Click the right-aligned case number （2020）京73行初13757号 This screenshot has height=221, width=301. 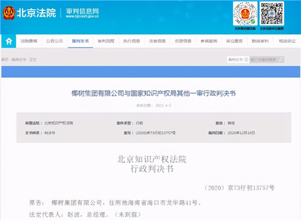coord(239,188)
